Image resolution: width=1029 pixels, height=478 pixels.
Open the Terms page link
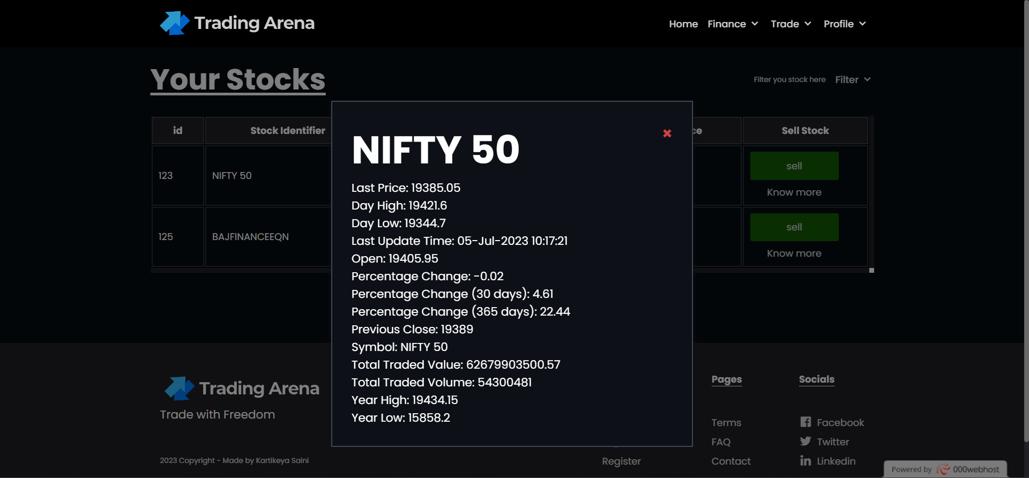(x=726, y=422)
